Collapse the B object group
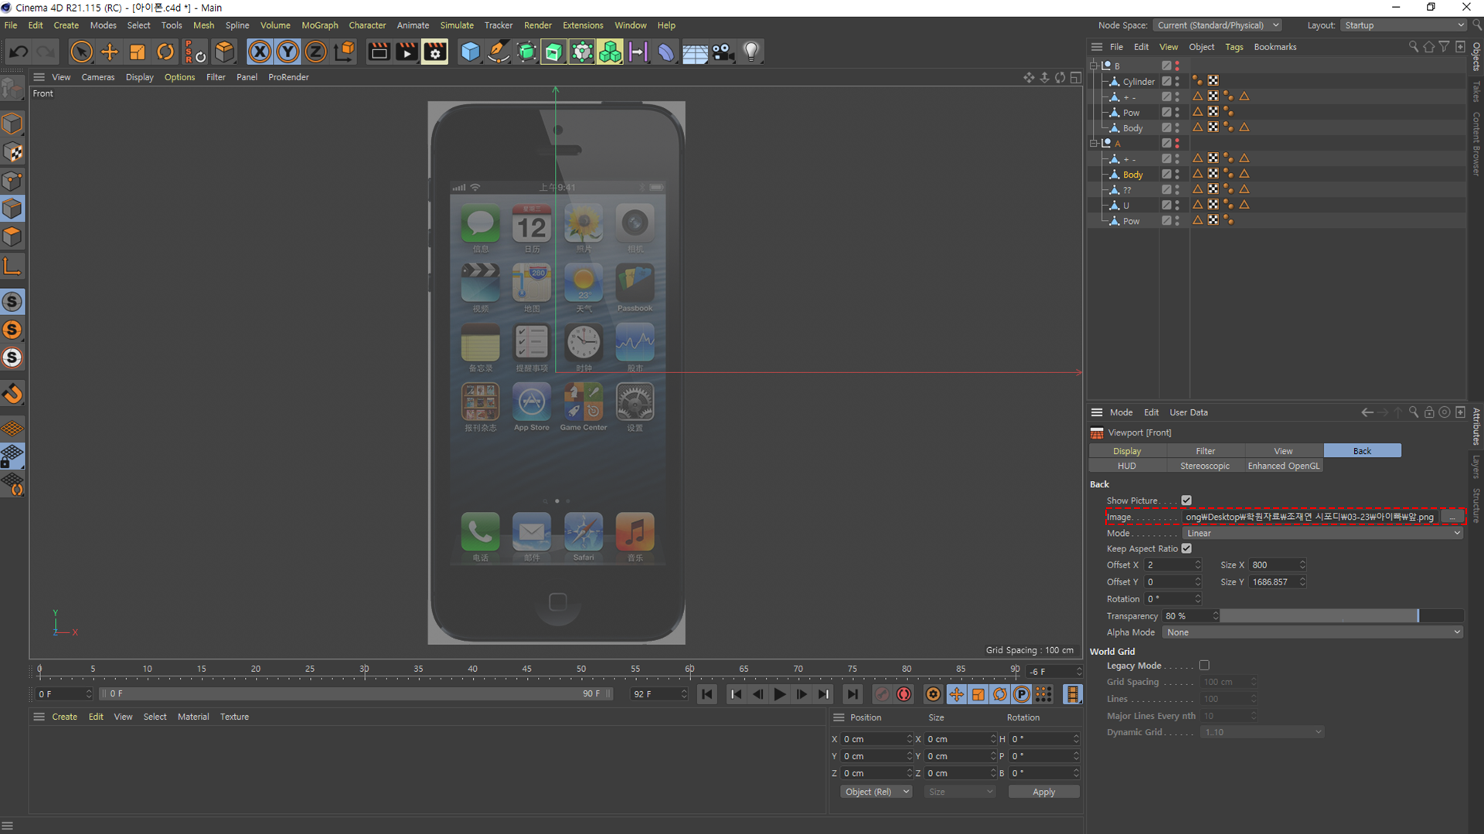Viewport: 1484px width, 834px height. click(1094, 66)
